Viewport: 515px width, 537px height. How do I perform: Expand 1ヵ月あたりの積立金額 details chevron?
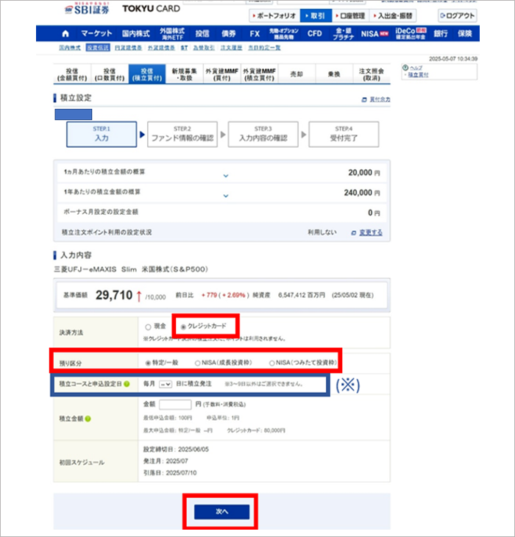point(226,175)
